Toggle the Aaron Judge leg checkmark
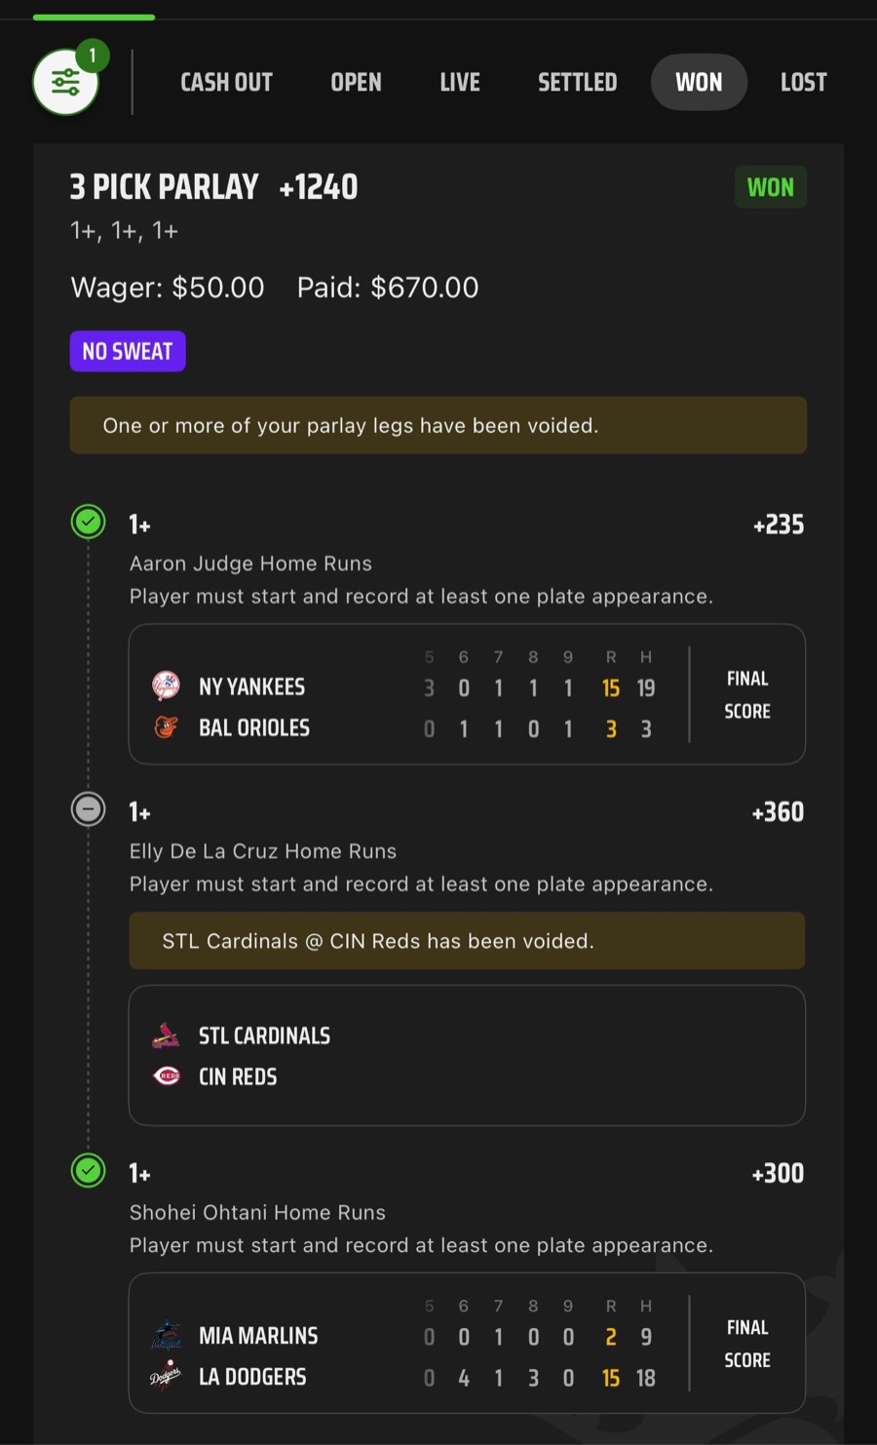 tap(88, 522)
